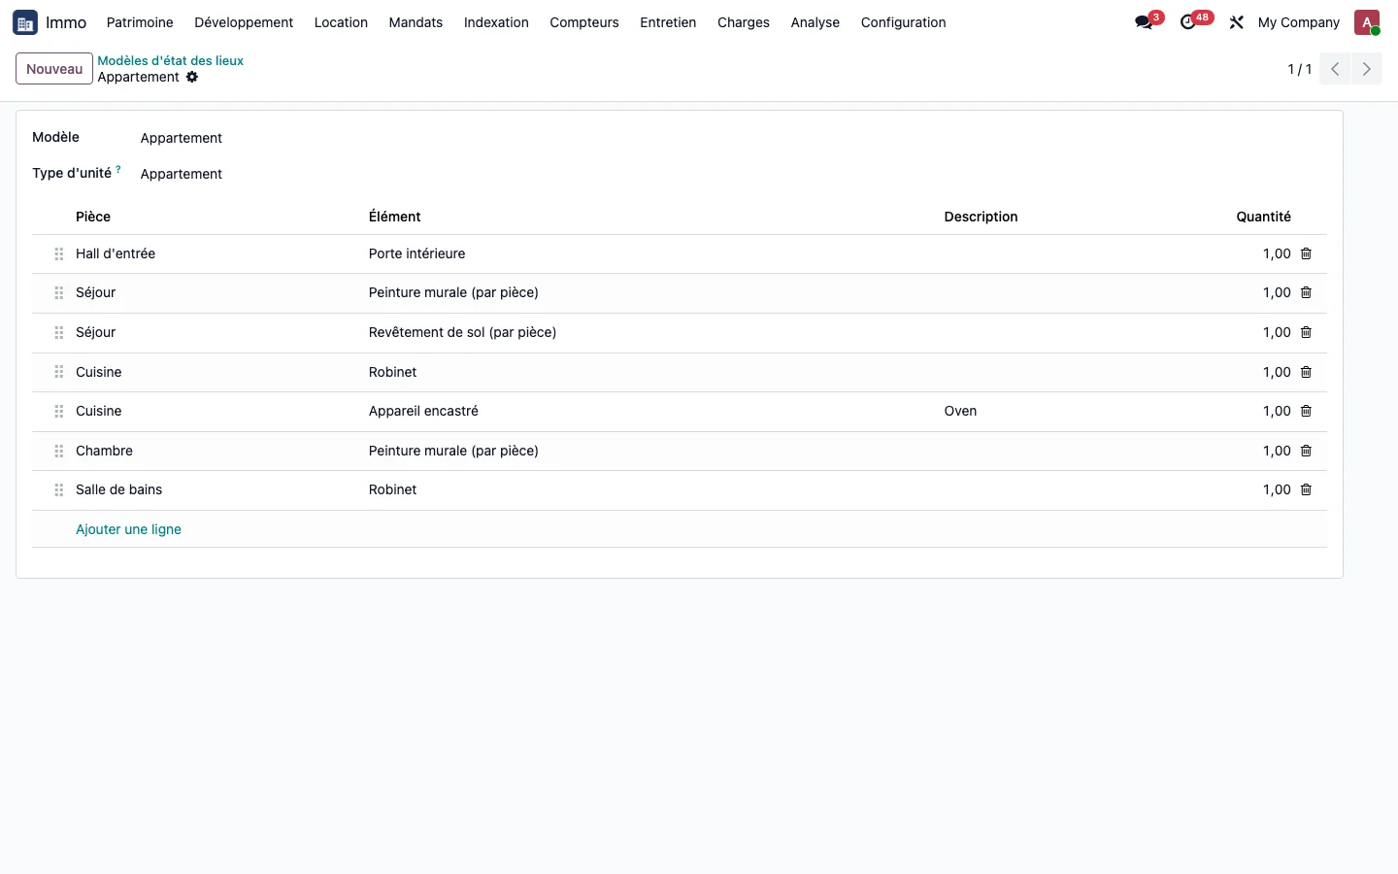Open the Analyse menu
Screen dimensions: 1398x874
(815, 22)
